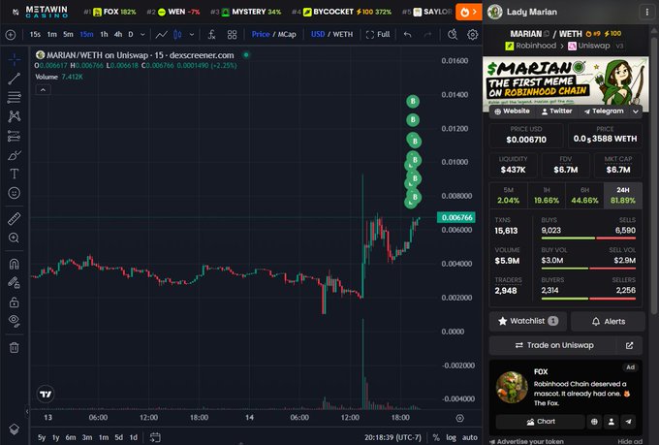
Task: Select the 6H price change tab
Action: coord(584,196)
